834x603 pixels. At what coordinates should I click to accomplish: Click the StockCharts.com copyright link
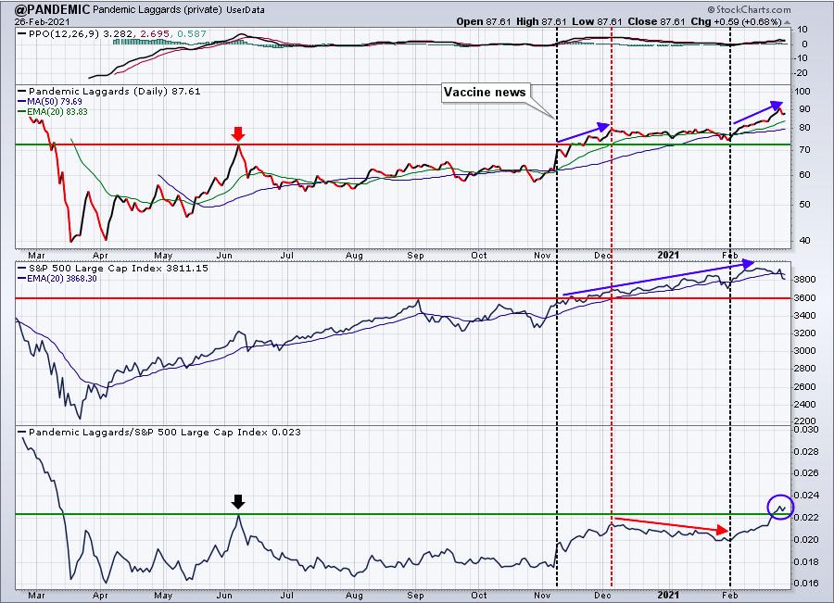749,9
